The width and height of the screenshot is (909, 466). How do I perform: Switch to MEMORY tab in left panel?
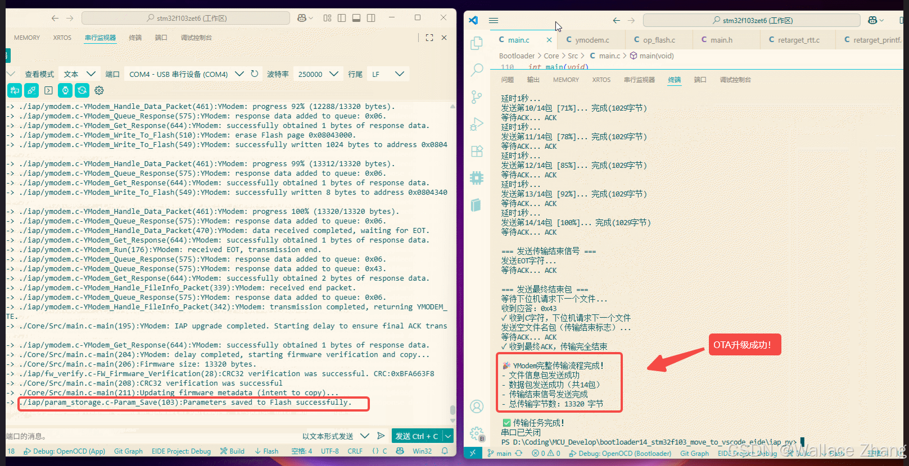(x=27, y=38)
